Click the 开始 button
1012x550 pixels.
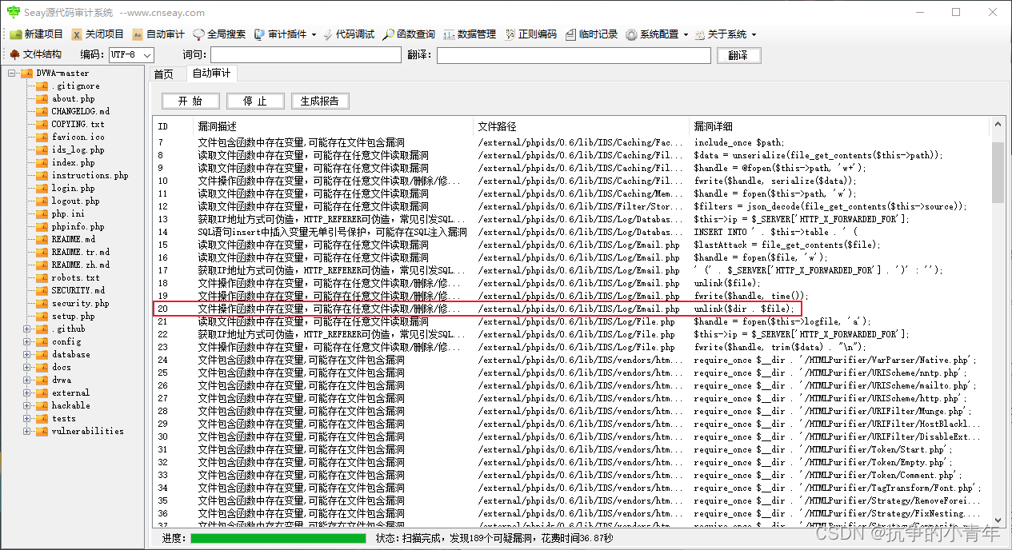click(190, 101)
